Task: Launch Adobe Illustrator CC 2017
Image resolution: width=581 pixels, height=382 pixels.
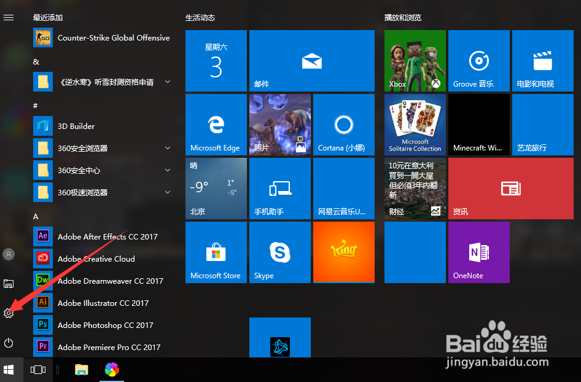Action: pos(102,303)
